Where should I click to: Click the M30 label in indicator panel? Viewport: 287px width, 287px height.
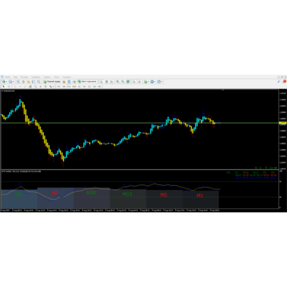coord(91,192)
